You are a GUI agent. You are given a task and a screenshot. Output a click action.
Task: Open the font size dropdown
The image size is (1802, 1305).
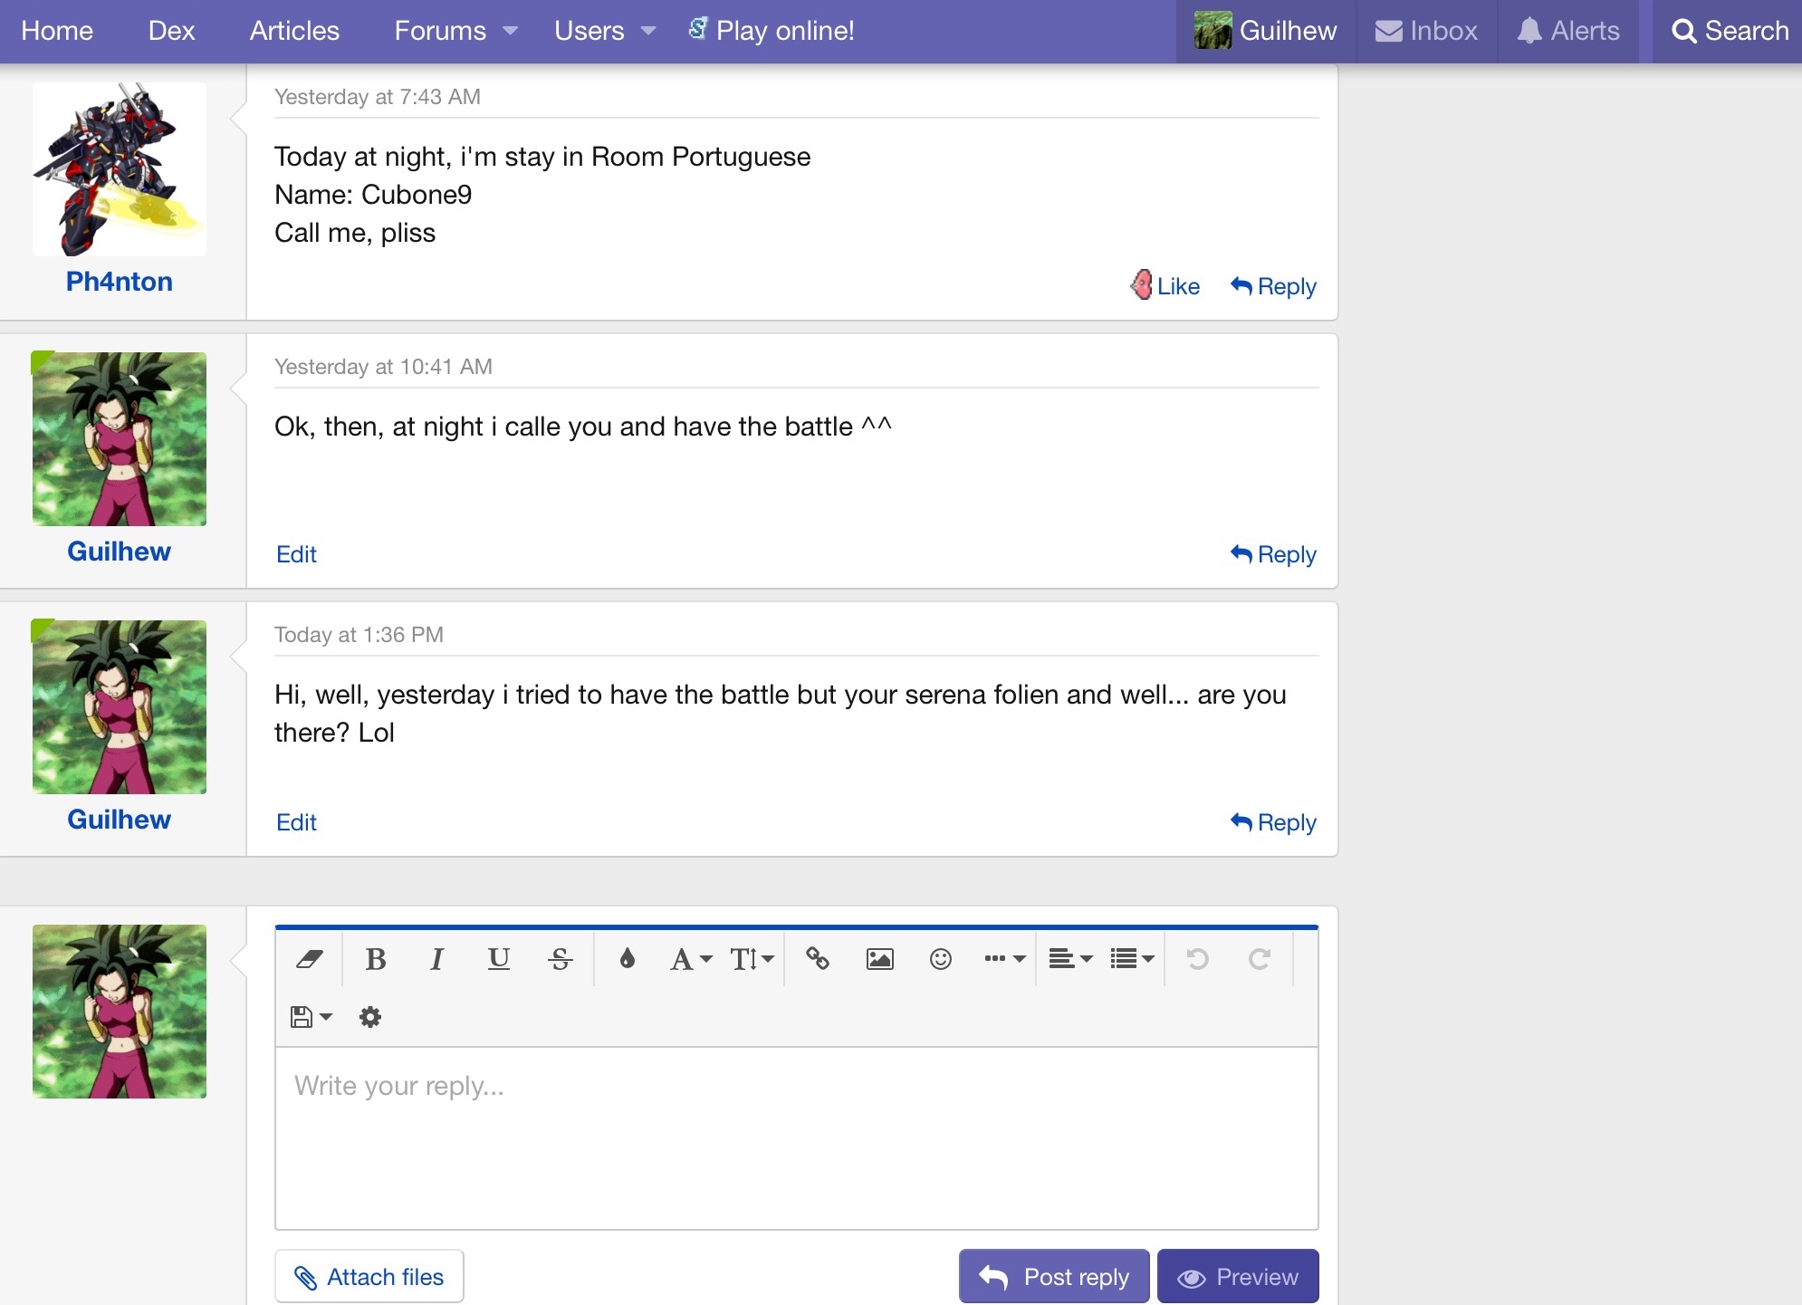[x=752, y=959]
